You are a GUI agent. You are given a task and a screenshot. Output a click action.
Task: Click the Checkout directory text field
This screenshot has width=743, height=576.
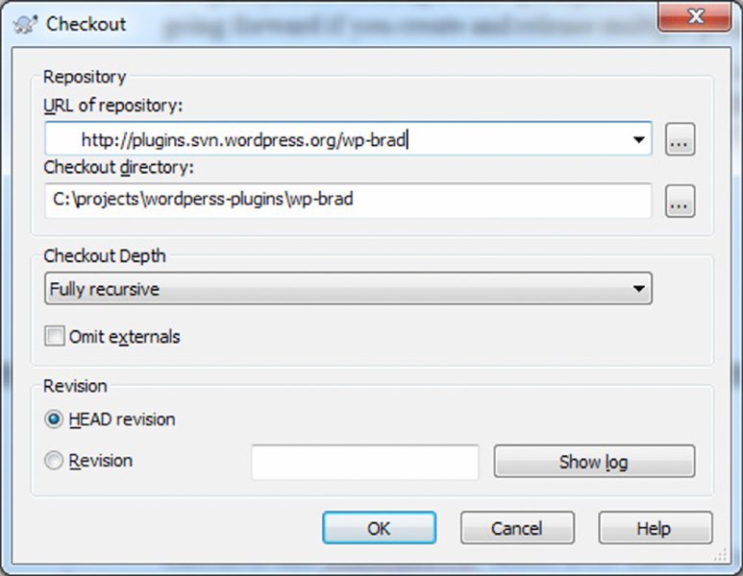pyautogui.click(x=348, y=201)
